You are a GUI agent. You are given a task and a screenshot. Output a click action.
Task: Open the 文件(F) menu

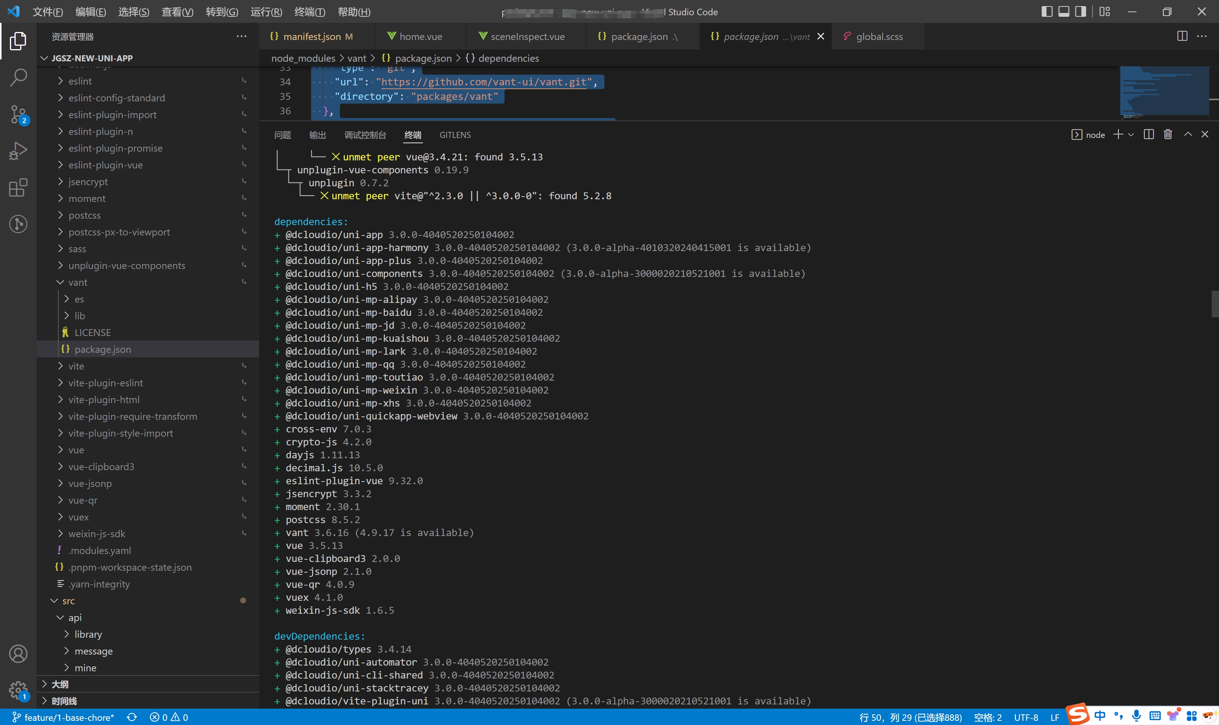tap(47, 12)
